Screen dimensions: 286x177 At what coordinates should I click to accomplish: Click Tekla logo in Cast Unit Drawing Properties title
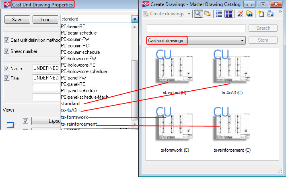pos(7,4)
